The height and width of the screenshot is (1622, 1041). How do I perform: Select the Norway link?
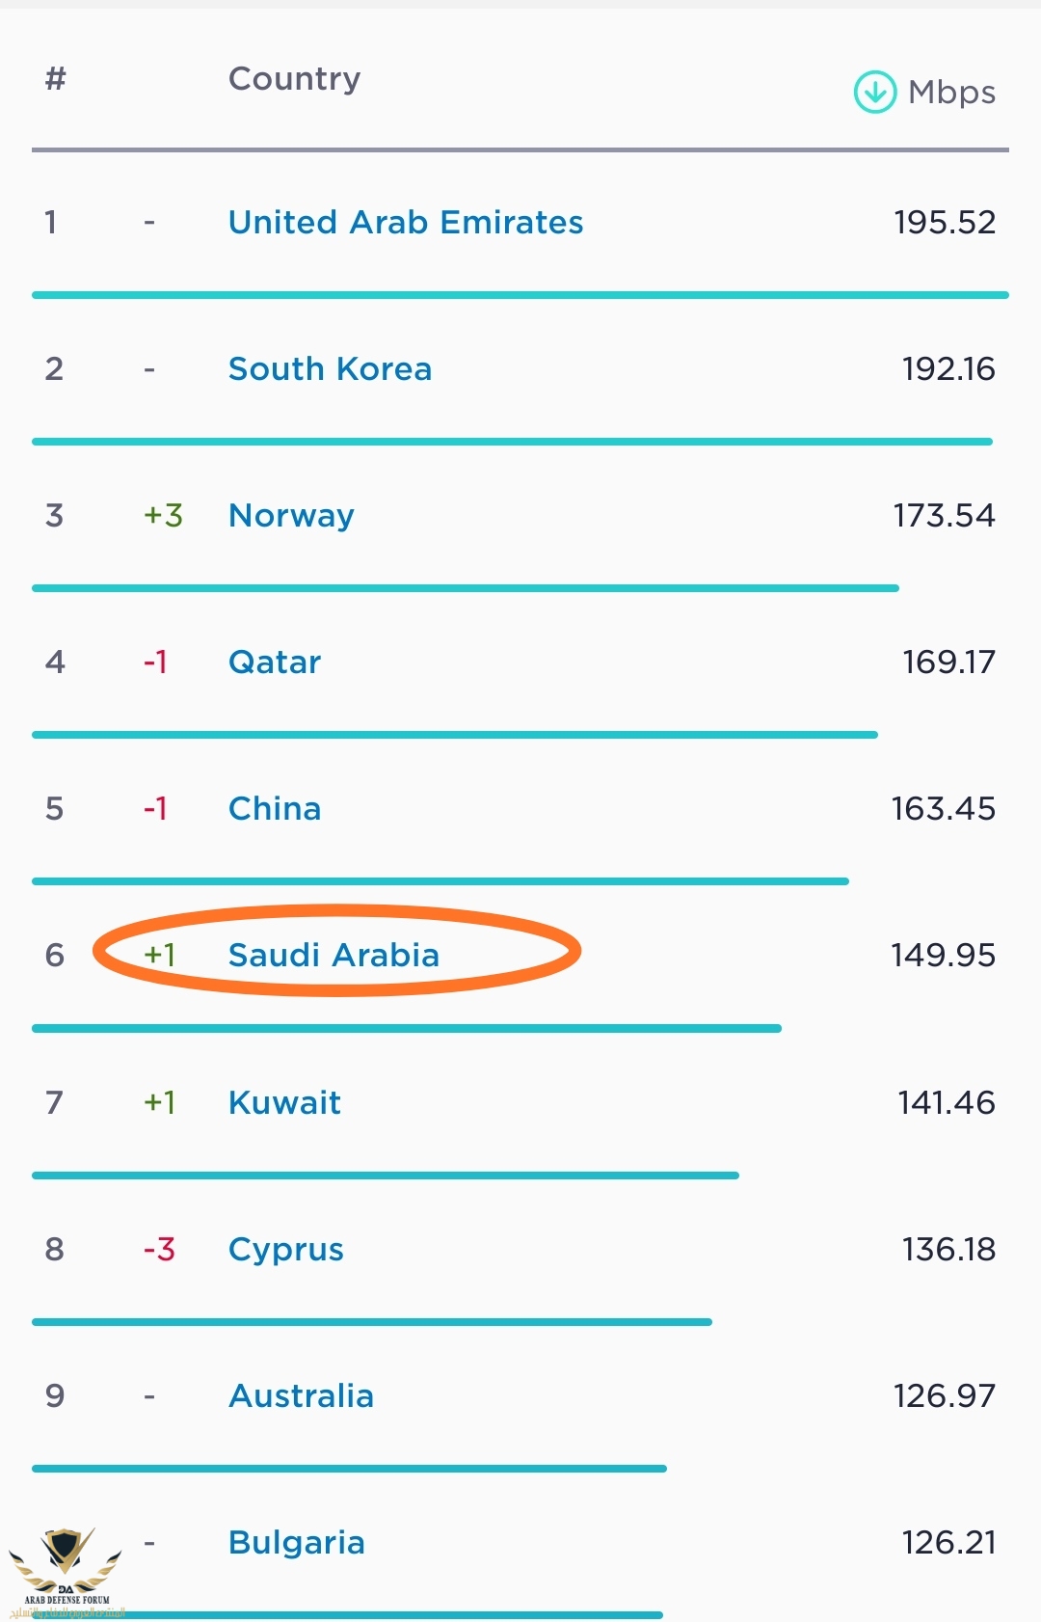click(291, 516)
